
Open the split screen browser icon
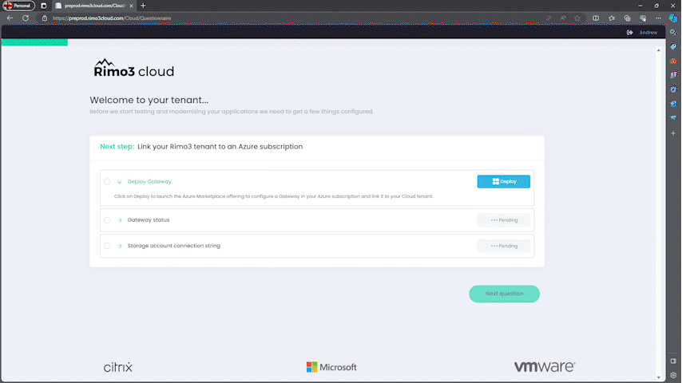pos(596,18)
